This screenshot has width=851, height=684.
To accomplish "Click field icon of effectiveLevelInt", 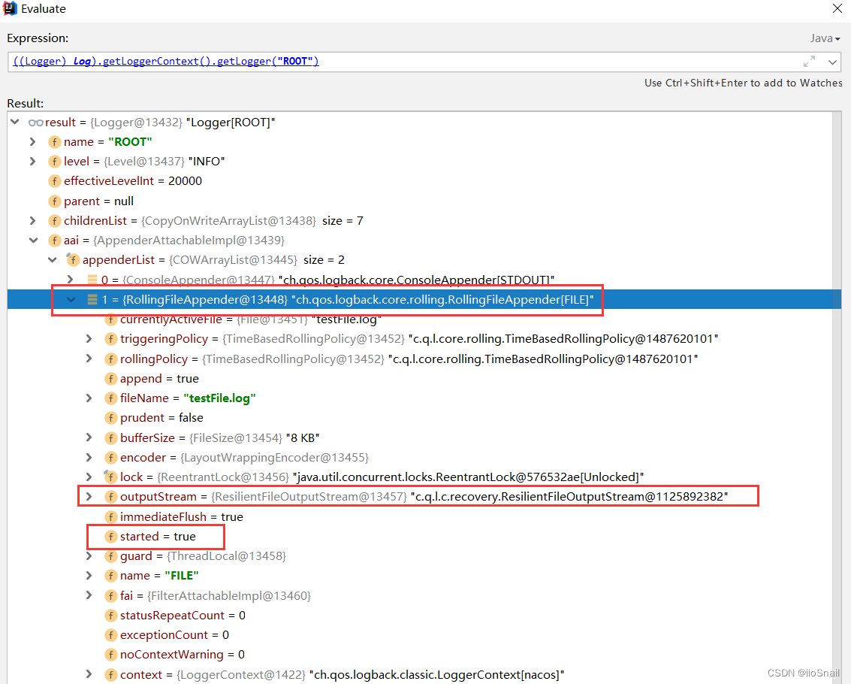I will [54, 181].
